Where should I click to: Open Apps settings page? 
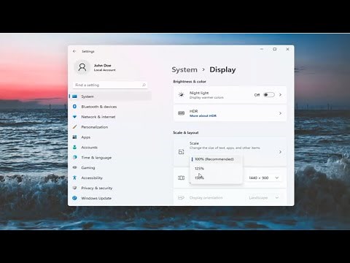111,137
